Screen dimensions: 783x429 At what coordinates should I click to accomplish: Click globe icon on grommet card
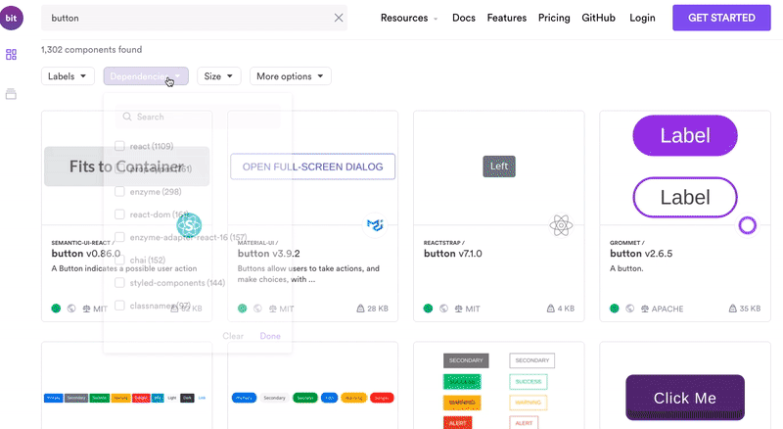pyautogui.click(x=629, y=309)
